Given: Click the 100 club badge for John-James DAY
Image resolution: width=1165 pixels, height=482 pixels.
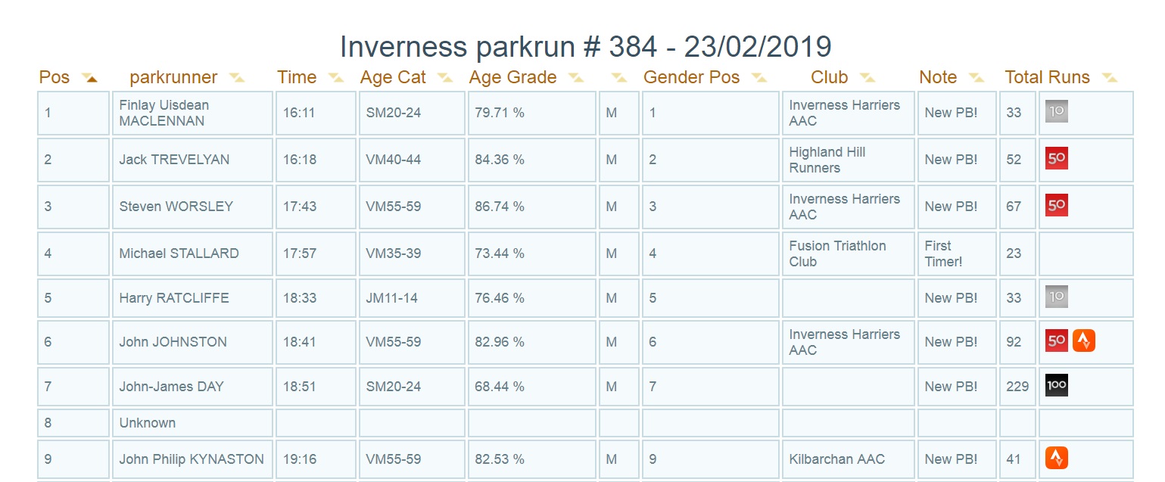Looking at the screenshot, I should (1056, 386).
